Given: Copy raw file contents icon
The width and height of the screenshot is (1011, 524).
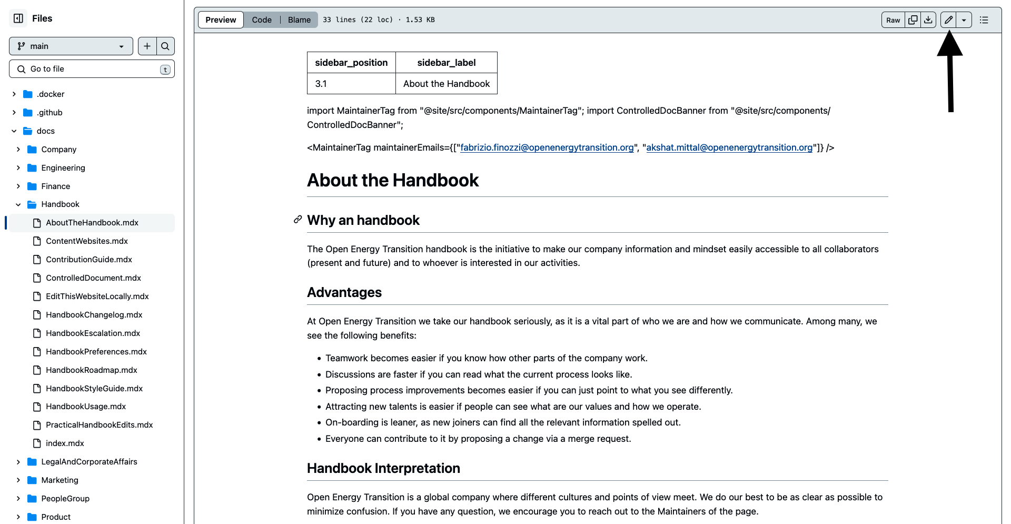Looking at the screenshot, I should click(913, 20).
